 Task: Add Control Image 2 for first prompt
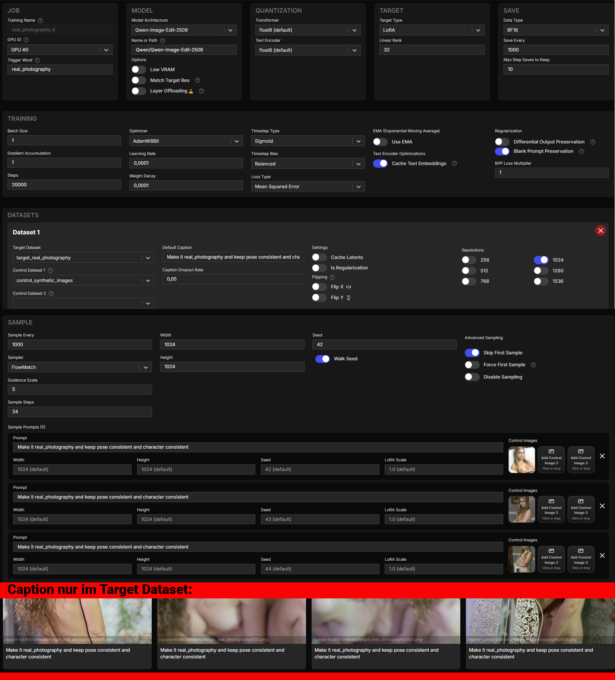[551, 460]
